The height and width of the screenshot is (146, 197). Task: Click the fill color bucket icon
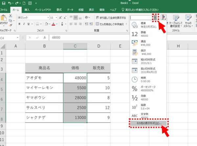46,24
